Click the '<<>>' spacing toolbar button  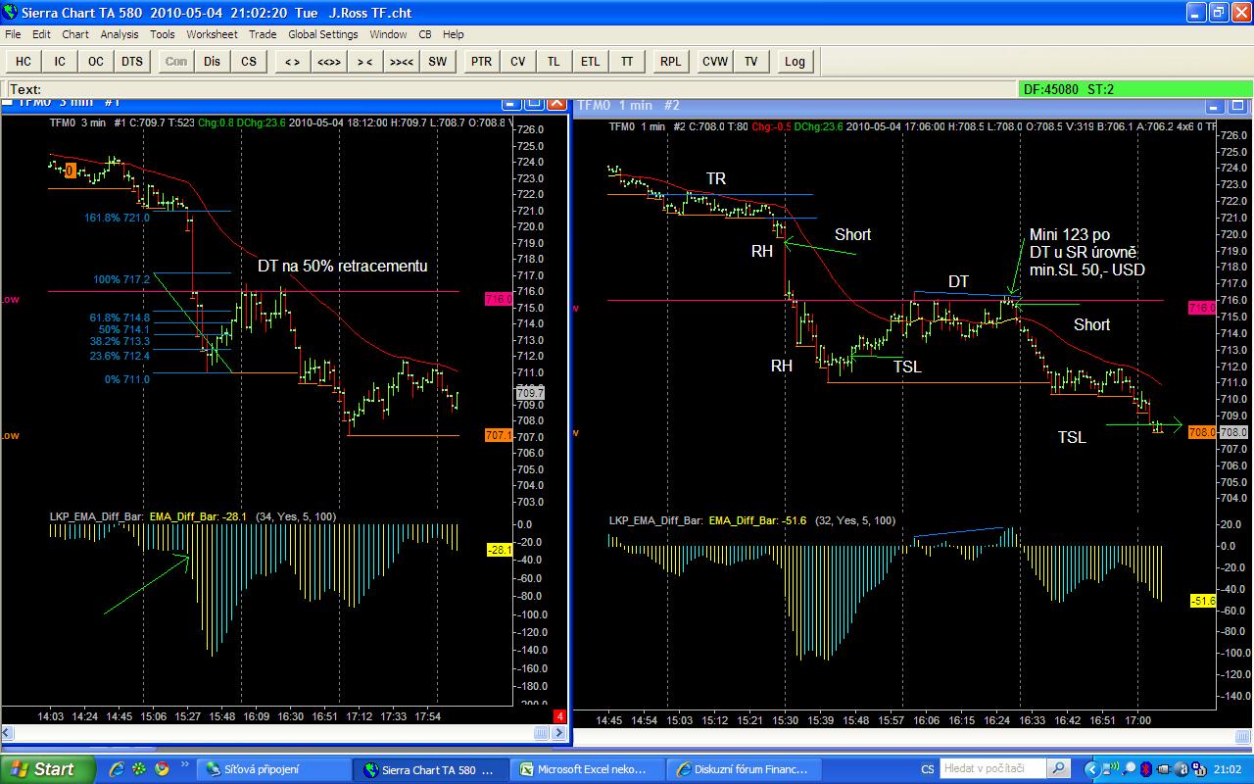[328, 61]
